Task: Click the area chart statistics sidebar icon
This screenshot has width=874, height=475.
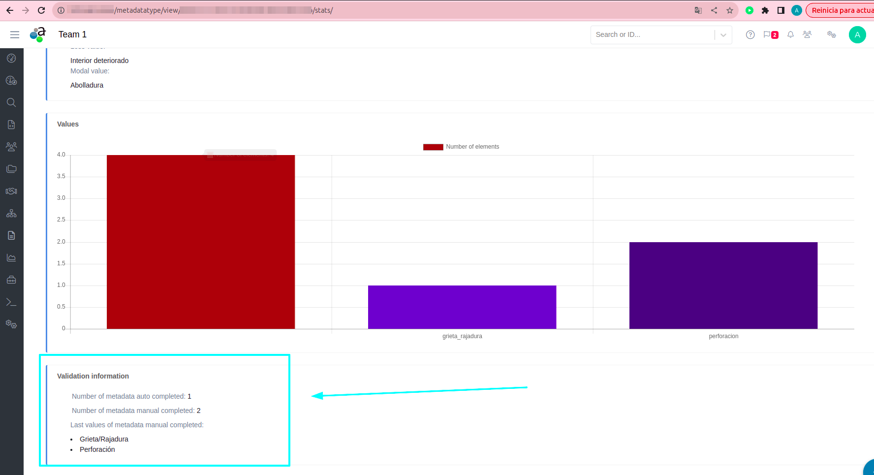Action: 11,257
